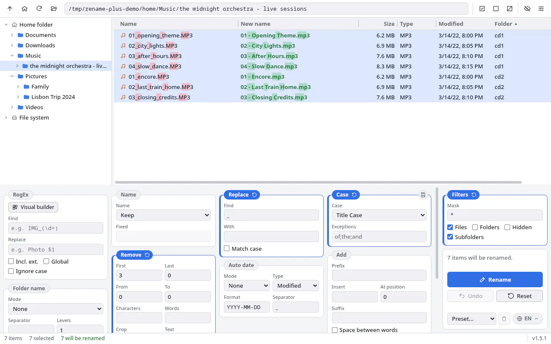The width and height of the screenshot is (551, 344).
Task: Open the Auto date Type dropdown
Action: (x=296, y=286)
